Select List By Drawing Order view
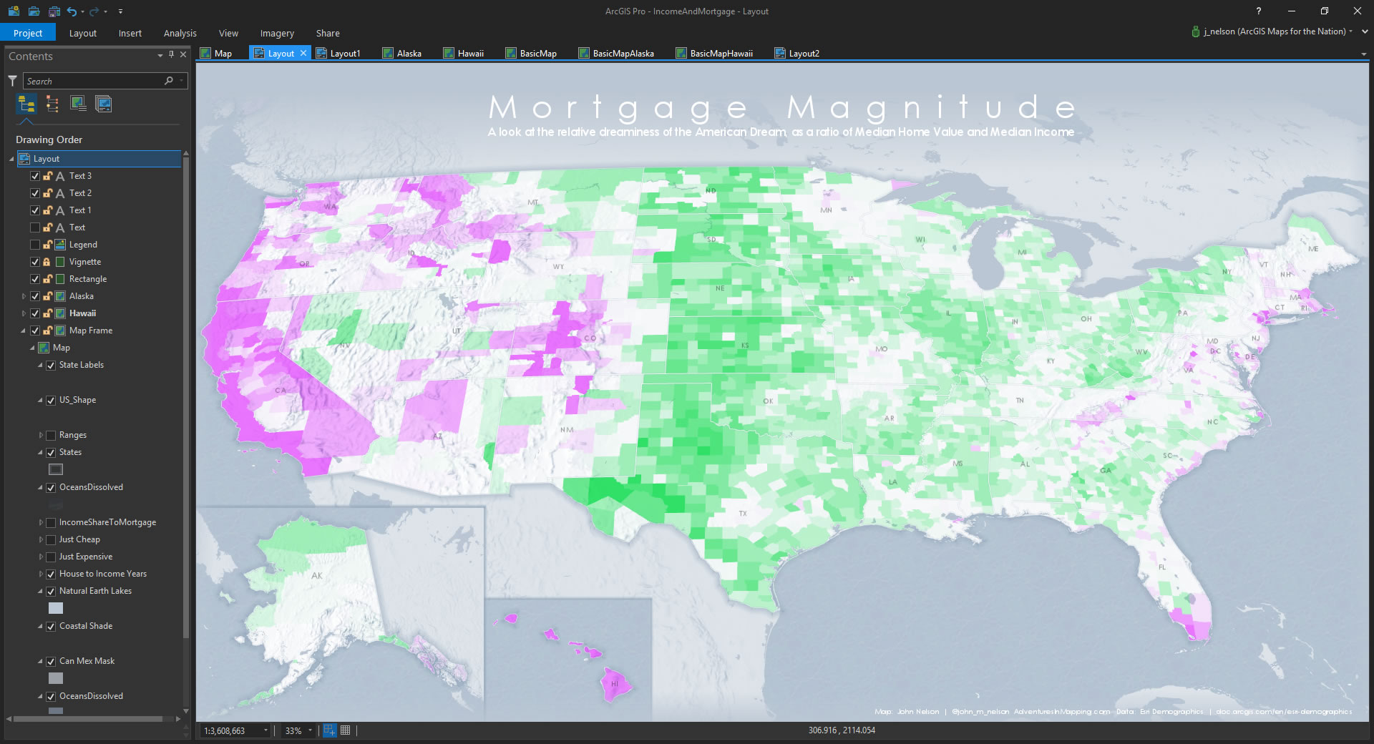Viewport: 1374px width, 744px height. pyautogui.click(x=26, y=104)
